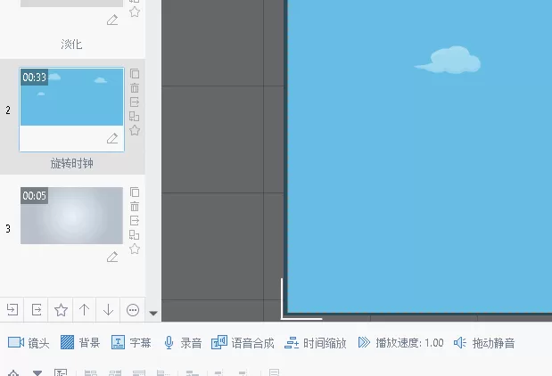Edit scene 3's name with its pencil icon
This screenshot has width=552, height=376.
tap(112, 257)
